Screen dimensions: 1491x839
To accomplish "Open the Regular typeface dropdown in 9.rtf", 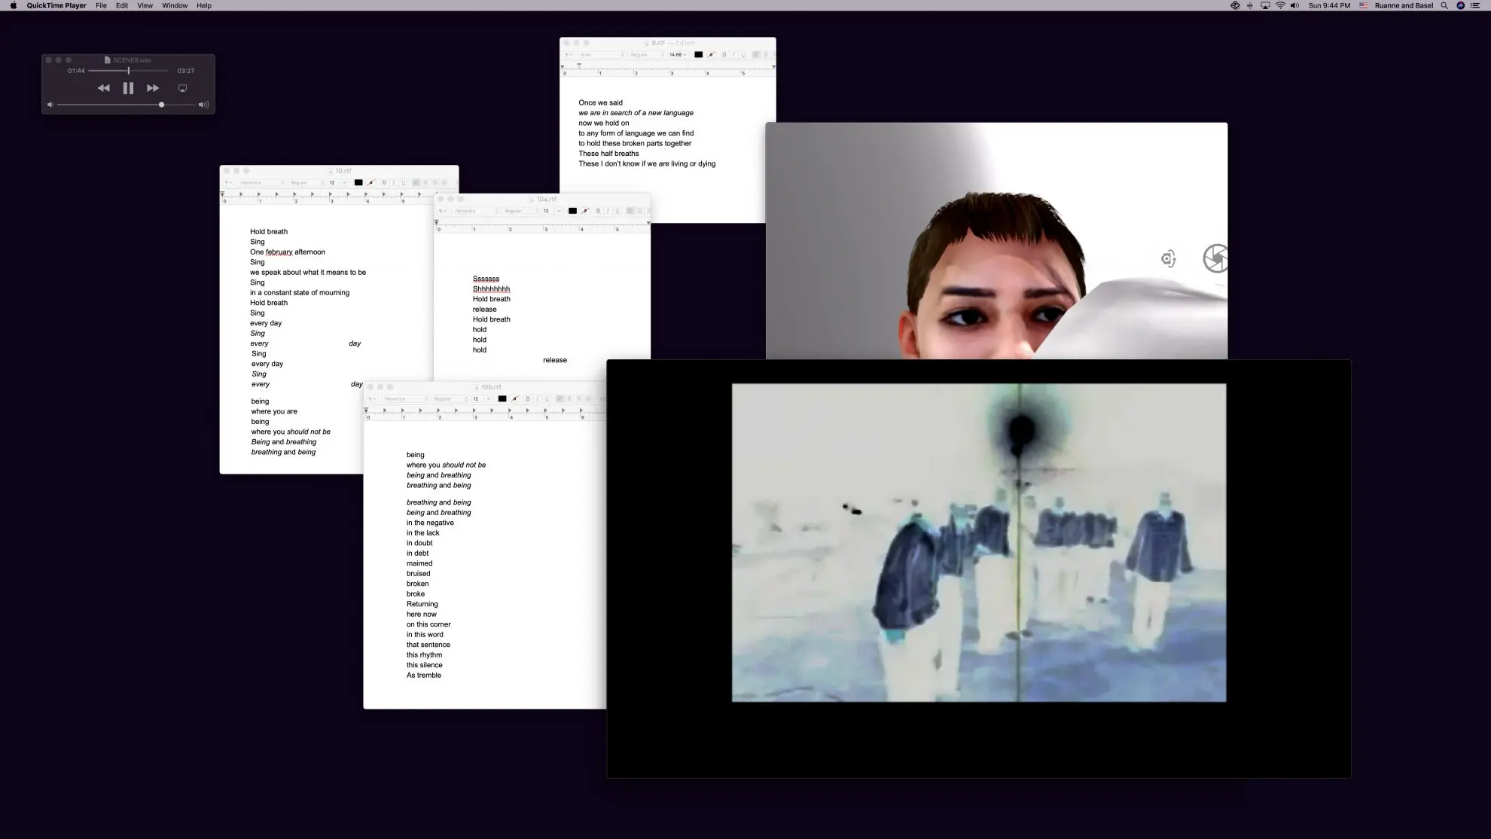I will click(x=647, y=55).
